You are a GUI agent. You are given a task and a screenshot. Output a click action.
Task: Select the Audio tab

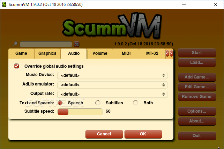[x=74, y=53]
